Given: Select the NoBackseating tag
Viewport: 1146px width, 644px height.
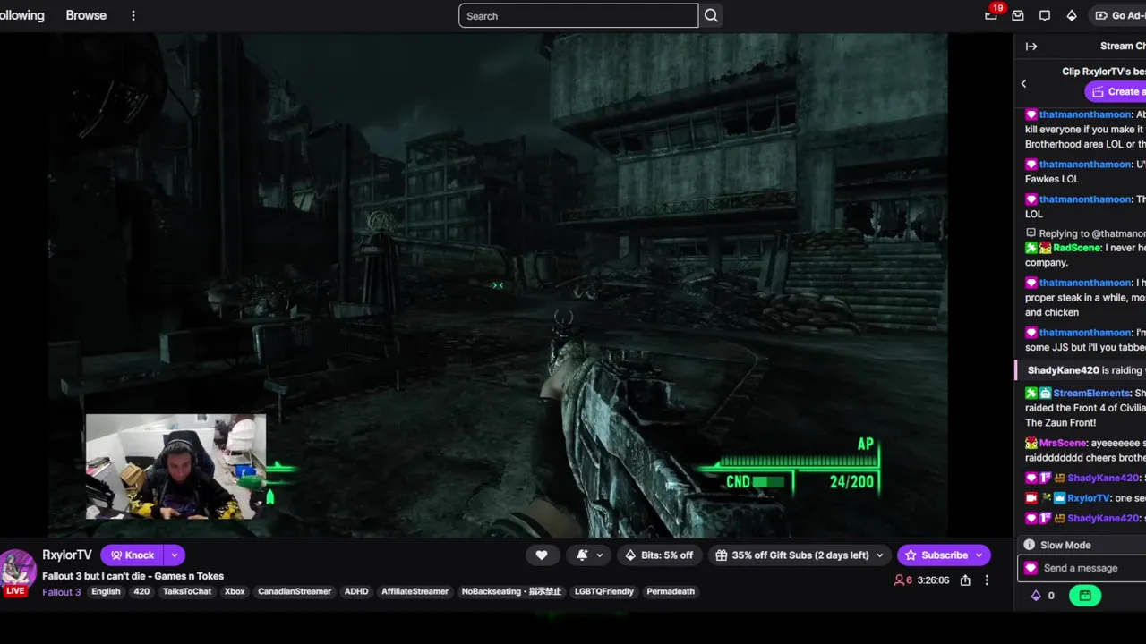Looking at the screenshot, I should [x=511, y=591].
